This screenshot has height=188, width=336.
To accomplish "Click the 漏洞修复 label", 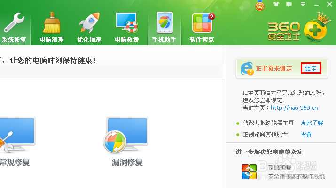I will pos(127,162).
